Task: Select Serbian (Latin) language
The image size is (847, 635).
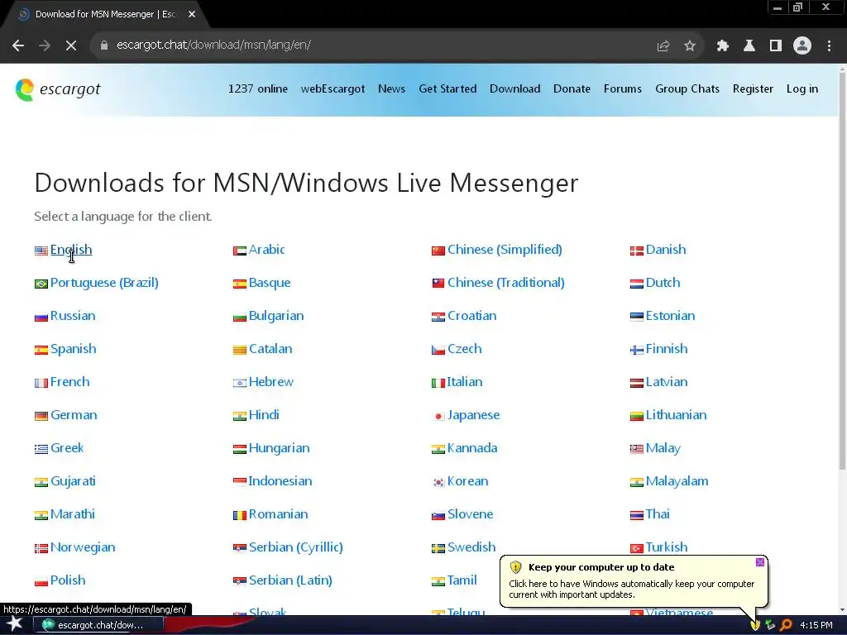Action: pos(290,580)
